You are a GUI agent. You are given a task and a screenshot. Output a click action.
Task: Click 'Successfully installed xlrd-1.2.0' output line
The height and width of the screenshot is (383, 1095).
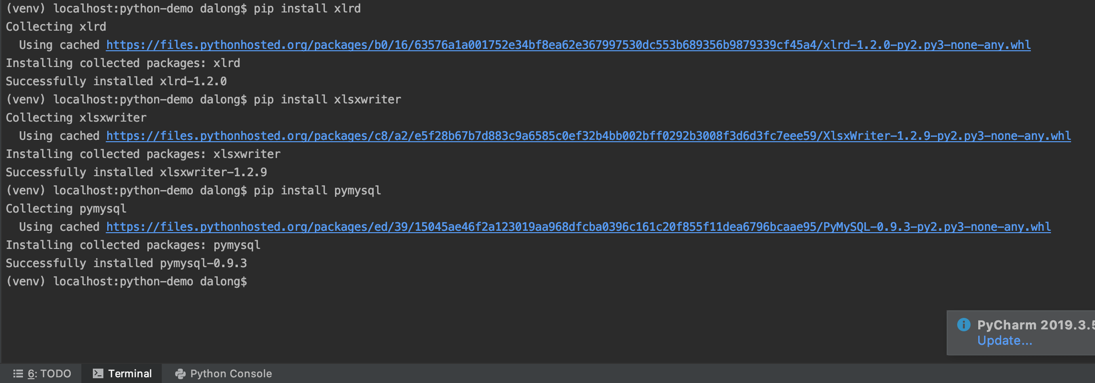point(116,81)
